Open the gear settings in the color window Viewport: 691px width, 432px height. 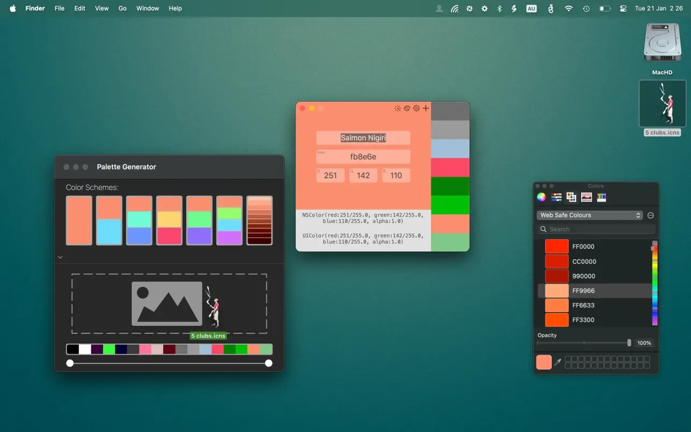[x=416, y=109]
